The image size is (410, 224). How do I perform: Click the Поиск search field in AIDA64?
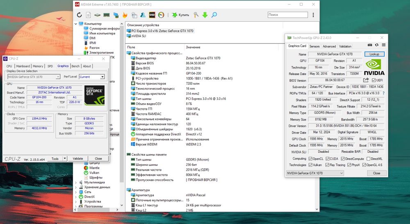tap(288, 15)
